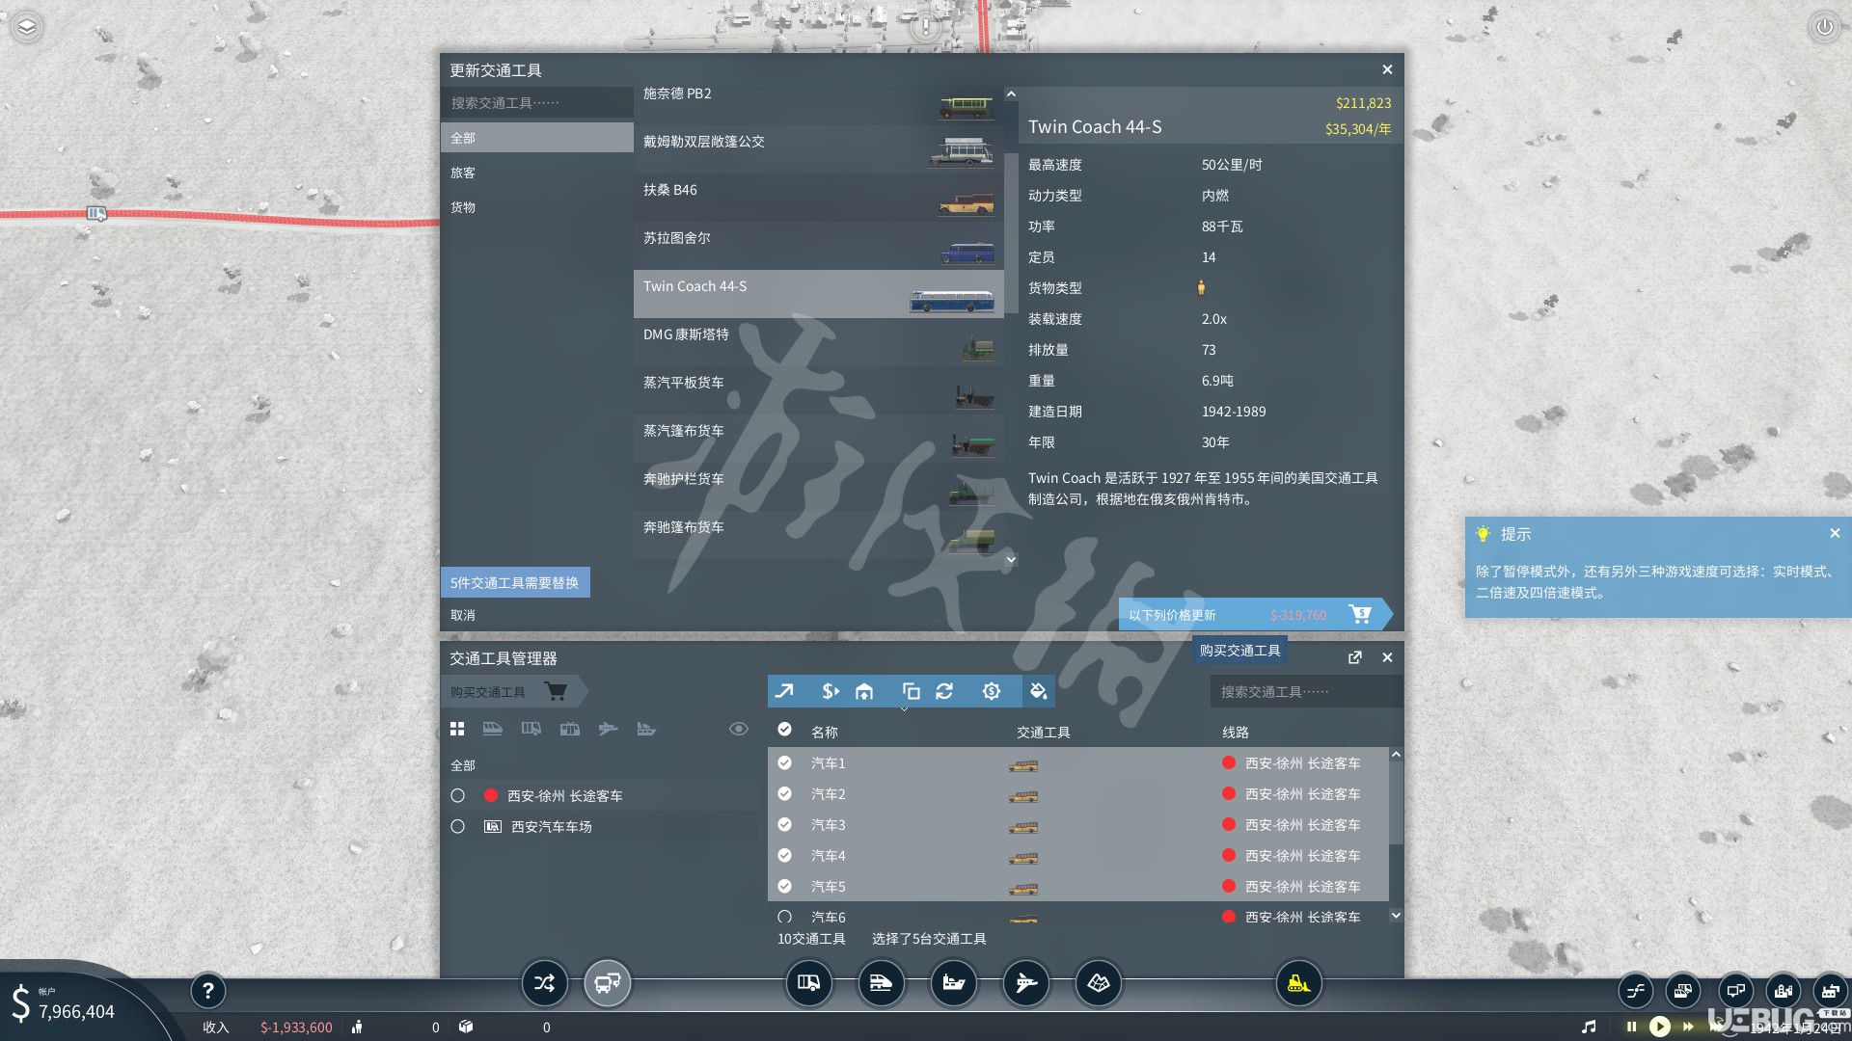
Task: Click the 5件交通工具需要替换 button
Action: [x=515, y=582]
